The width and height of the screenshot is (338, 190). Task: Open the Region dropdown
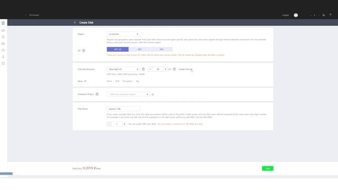click(x=123, y=34)
